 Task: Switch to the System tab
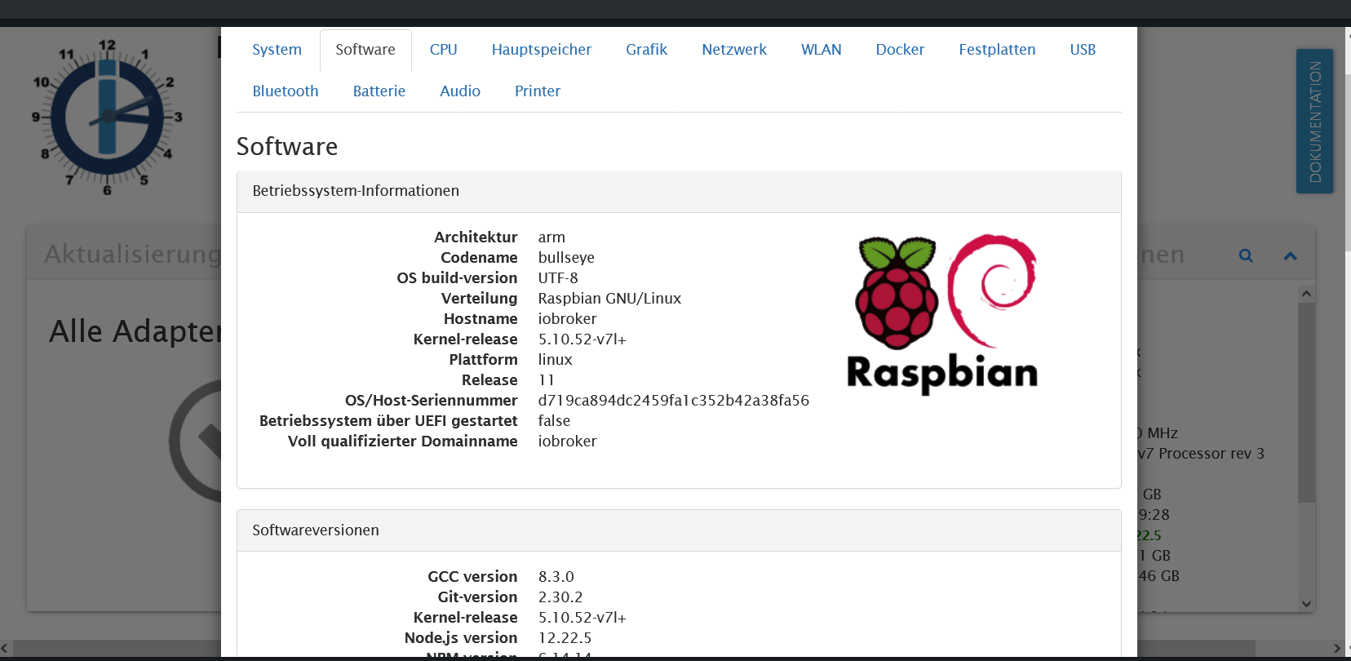click(x=277, y=50)
